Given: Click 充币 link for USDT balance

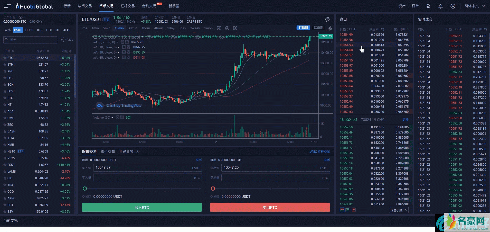Looking at the screenshot, I should [x=199, y=160].
